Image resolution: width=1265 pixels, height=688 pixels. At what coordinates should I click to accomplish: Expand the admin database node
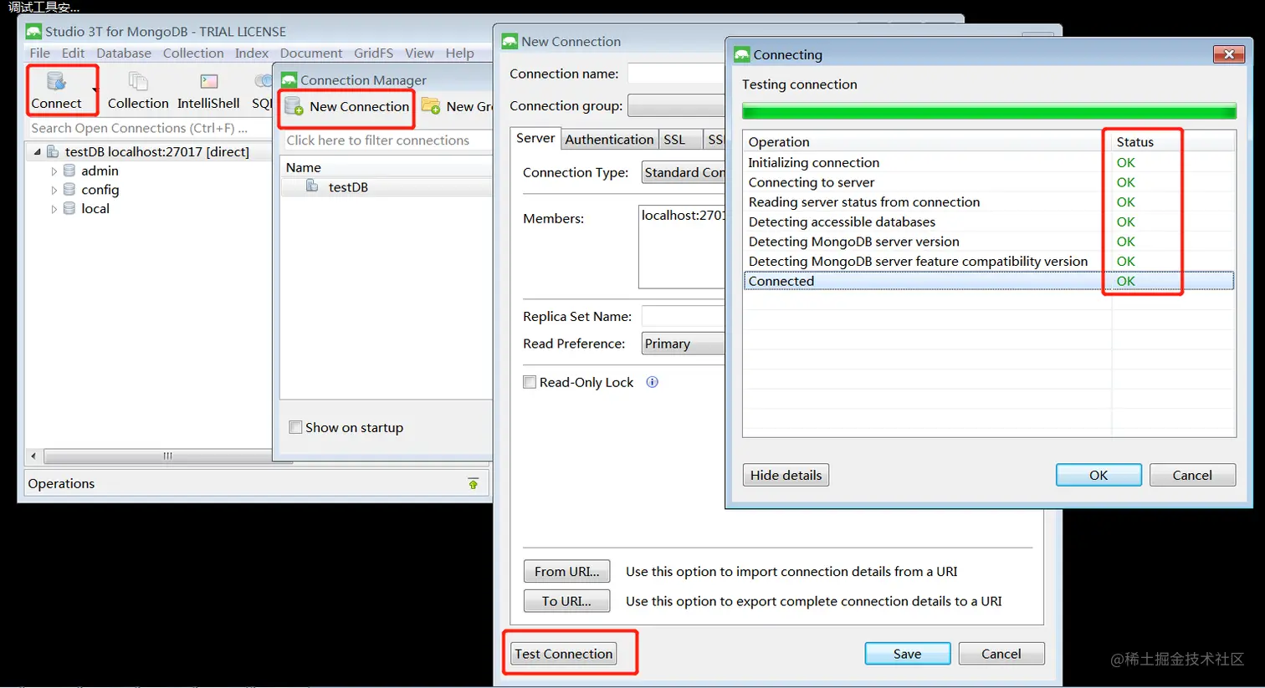point(54,171)
